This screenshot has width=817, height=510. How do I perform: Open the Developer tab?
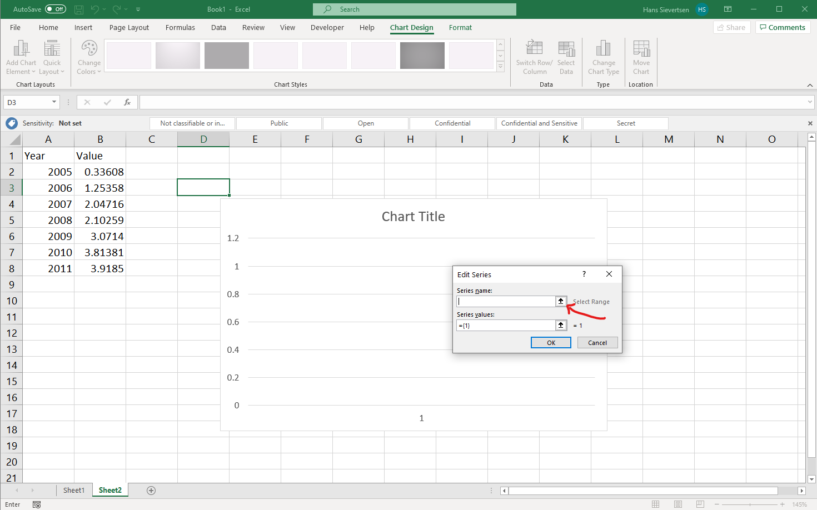[x=327, y=27]
